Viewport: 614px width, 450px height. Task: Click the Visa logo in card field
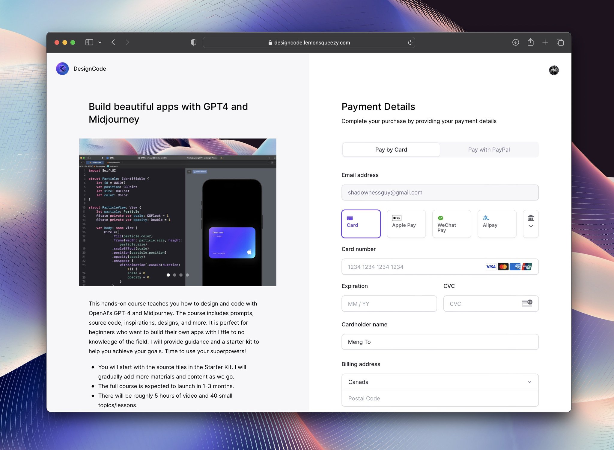(491, 267)
